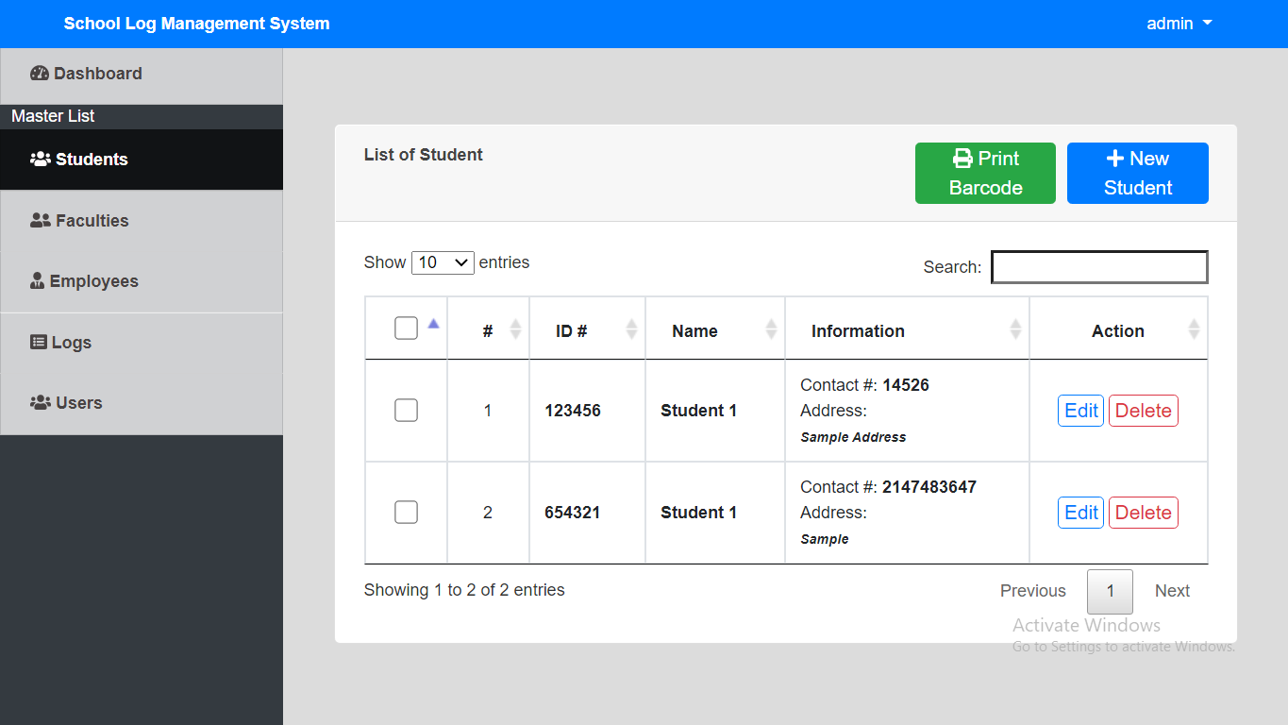The height and width of the screenshot is (725, 1288).
Task: Select the Students icon in Master List
Action: [x=42, y=159]
